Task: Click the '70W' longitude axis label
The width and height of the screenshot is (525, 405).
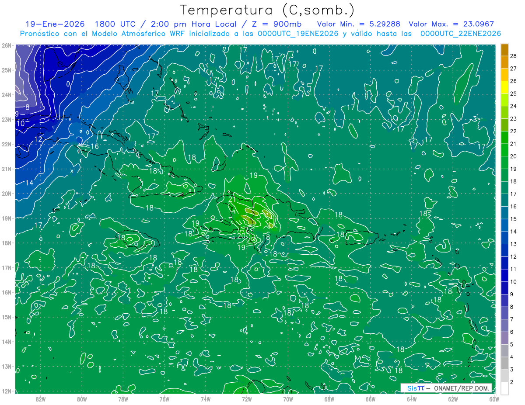Action: coord(288,399)
